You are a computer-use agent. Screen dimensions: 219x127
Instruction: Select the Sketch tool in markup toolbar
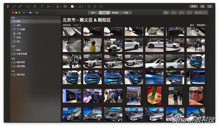pyautogui.click(x=14, y=6)
